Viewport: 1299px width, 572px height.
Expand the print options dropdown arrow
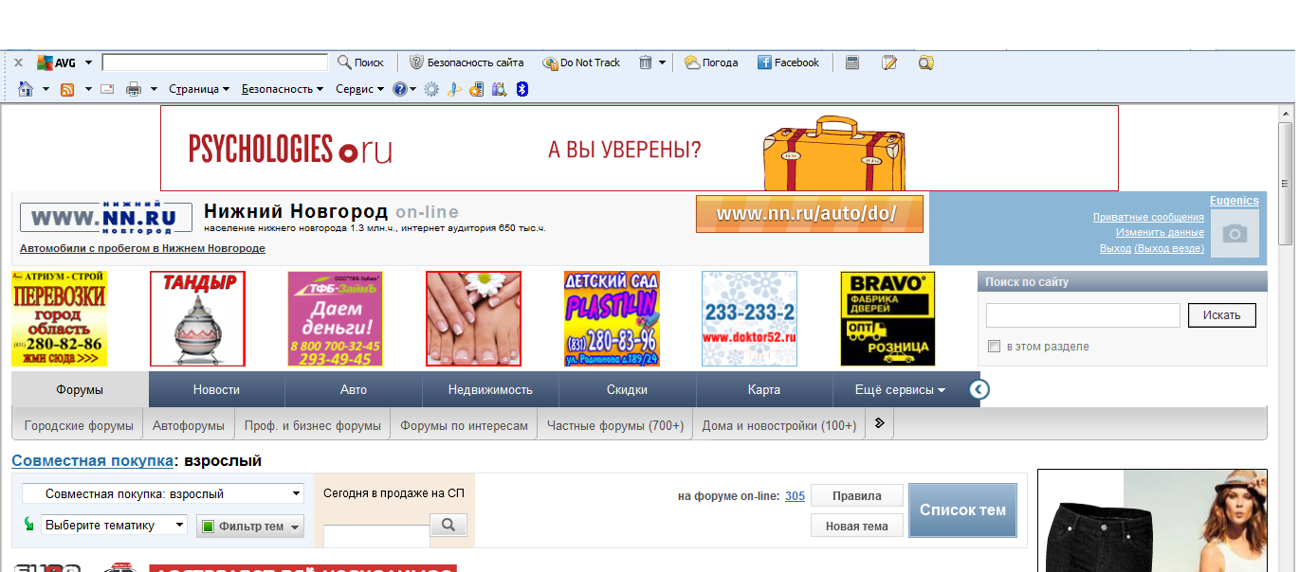tap(153, 89)
